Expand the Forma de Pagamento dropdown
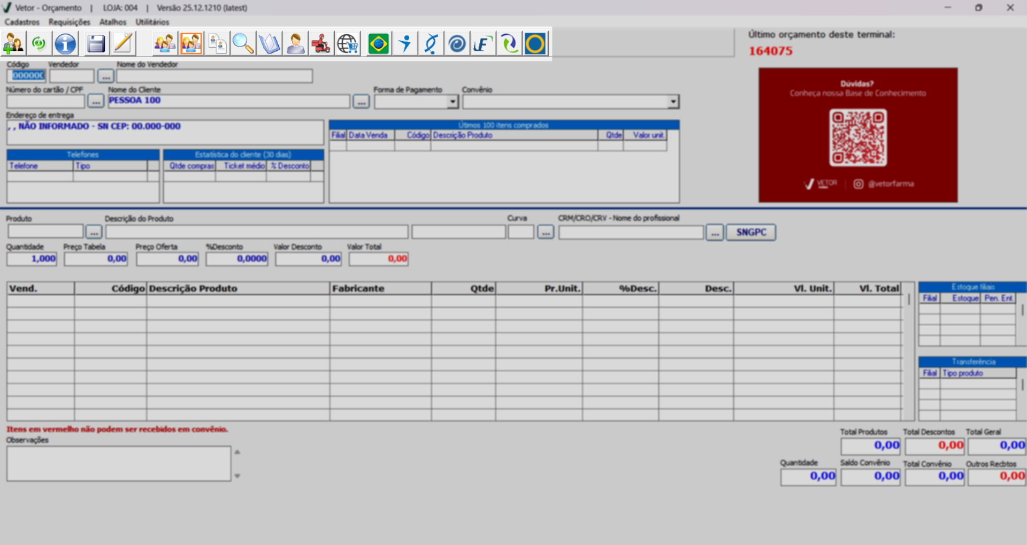This screenshot has height=545, width=1027. click(453, 102)
